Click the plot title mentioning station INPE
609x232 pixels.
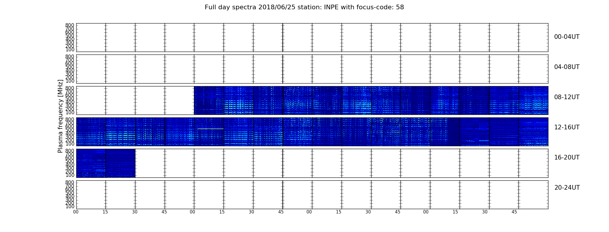304,7
